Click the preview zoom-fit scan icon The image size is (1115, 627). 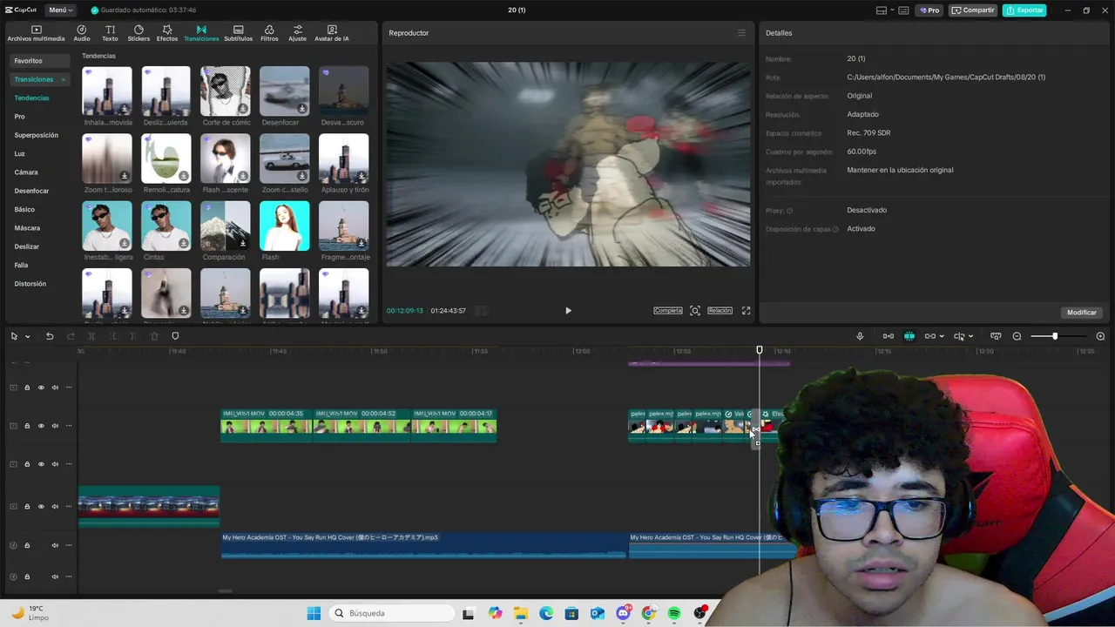click(695, 311)
